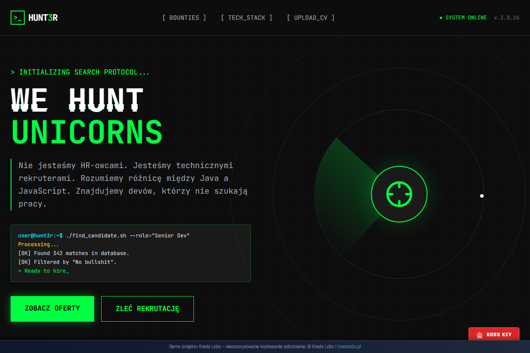The image size is (530, 353).
Task: Open the UPLOAD_CV nav item
Action: click(x=310, y=18)
